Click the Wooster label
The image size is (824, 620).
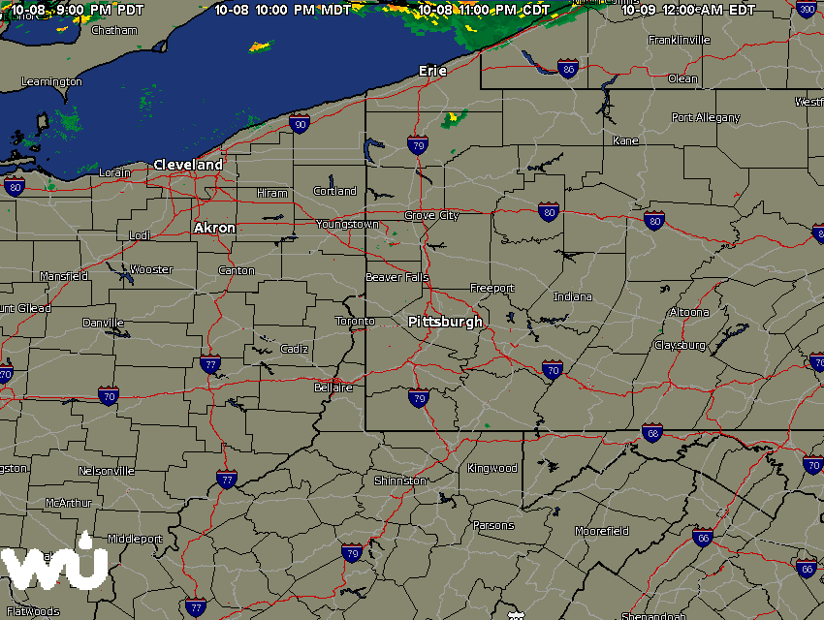151,270
